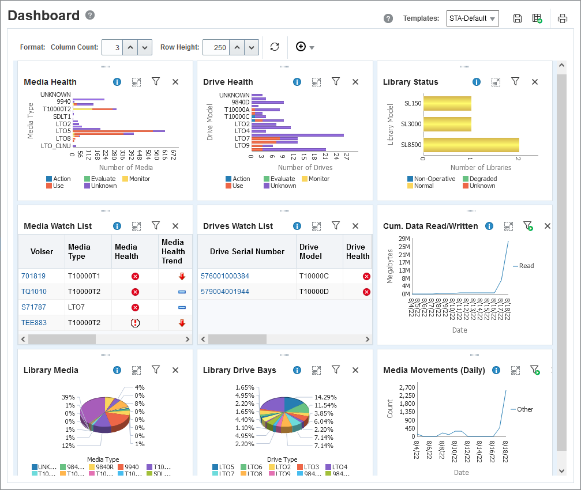This screenshot has width=581, height=490.
Task: Maximize the Drives Watch List portlet
Action: tap(316, 226)
